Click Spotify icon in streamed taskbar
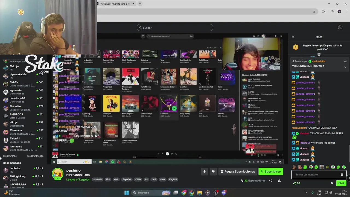This screenshot has height=197, width=350. click(112, 162)
